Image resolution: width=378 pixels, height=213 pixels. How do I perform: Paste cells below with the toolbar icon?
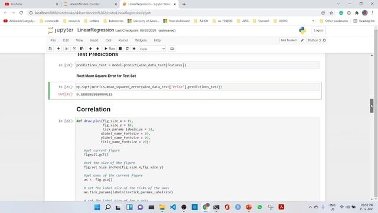click(82, 49)
